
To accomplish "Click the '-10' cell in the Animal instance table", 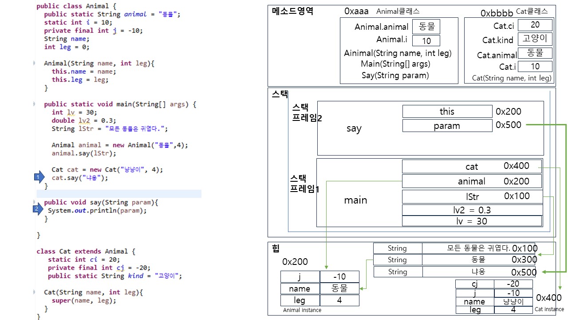I will 339,277.
